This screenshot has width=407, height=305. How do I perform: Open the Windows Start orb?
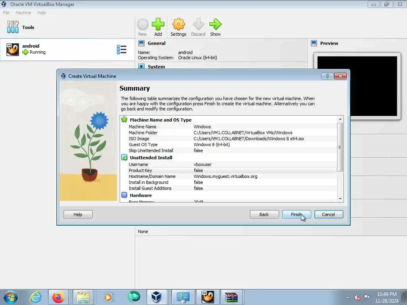coord(11,297)
